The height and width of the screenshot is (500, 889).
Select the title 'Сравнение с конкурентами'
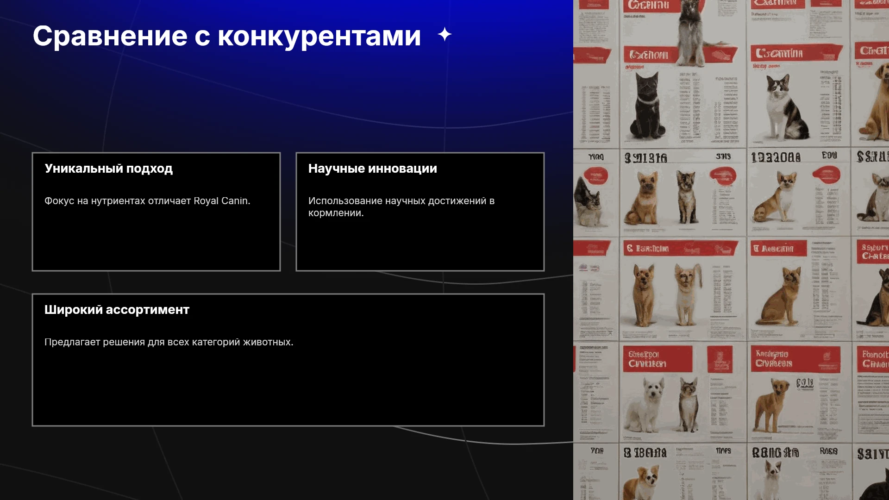[227, 36]
